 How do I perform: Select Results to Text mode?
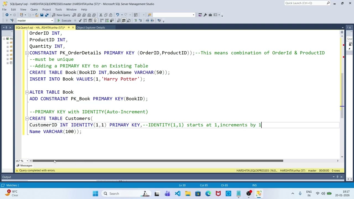click(119, 20)
